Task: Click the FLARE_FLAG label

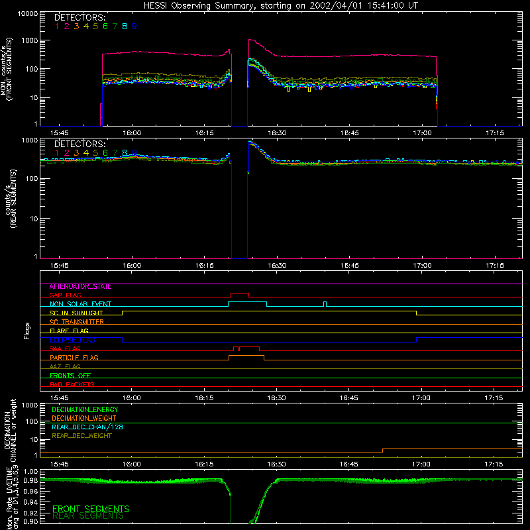Action: pyautogui.click(x=69, y=331)
